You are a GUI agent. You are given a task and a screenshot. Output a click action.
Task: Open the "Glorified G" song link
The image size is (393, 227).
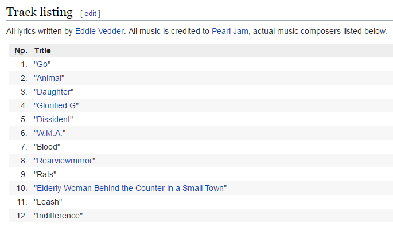56,105
